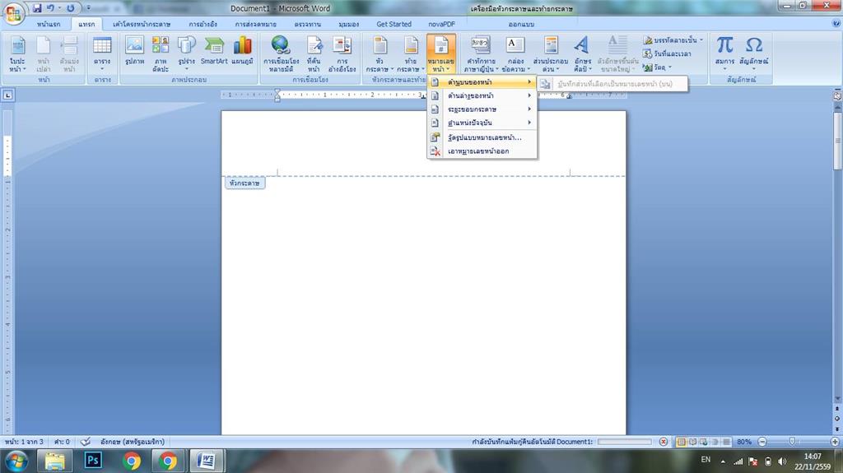Click the Zoom In plus button
Screen dimensions: 843x473
pyautogui.click(x=835, y=442)
